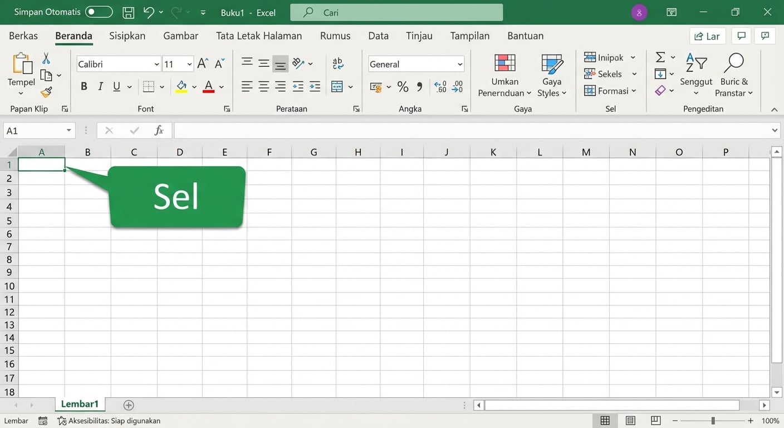Screen dimensions: 784x428
Task: Pick the red font color swatch
Action: pos(207,86)
